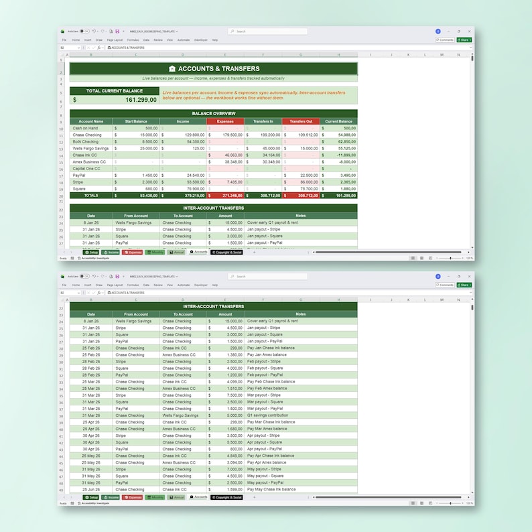Click Accessibility Investigate status in lower window

tap(94, 503)
